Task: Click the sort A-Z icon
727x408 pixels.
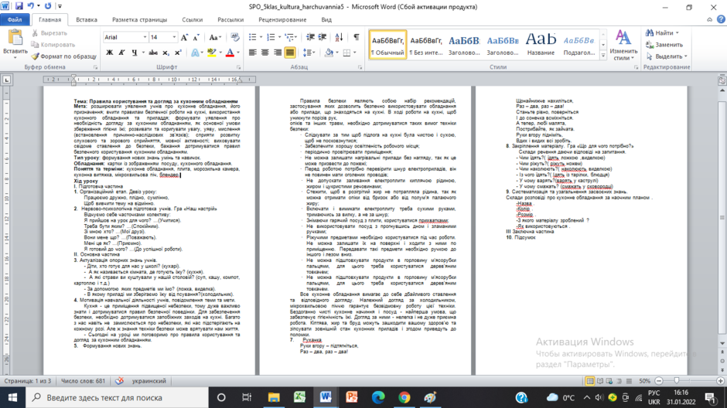Action: pos(339,37)
